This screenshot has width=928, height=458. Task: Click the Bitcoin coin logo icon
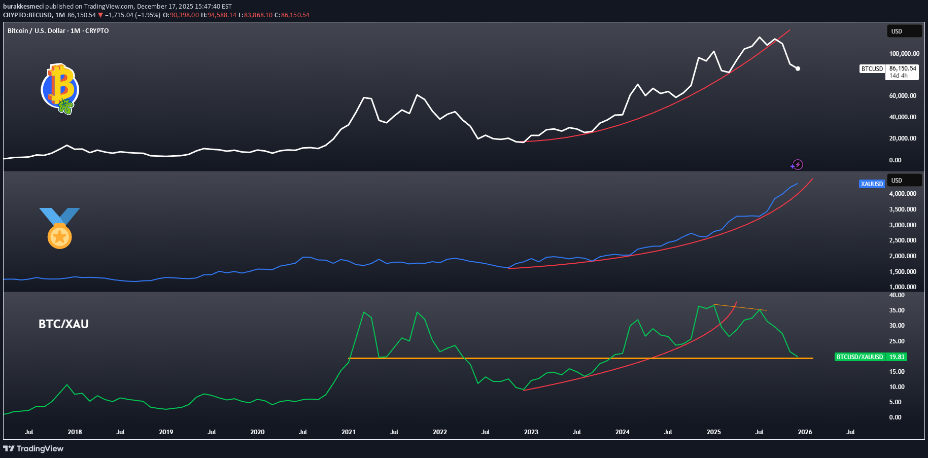click(x=60, y=88)
